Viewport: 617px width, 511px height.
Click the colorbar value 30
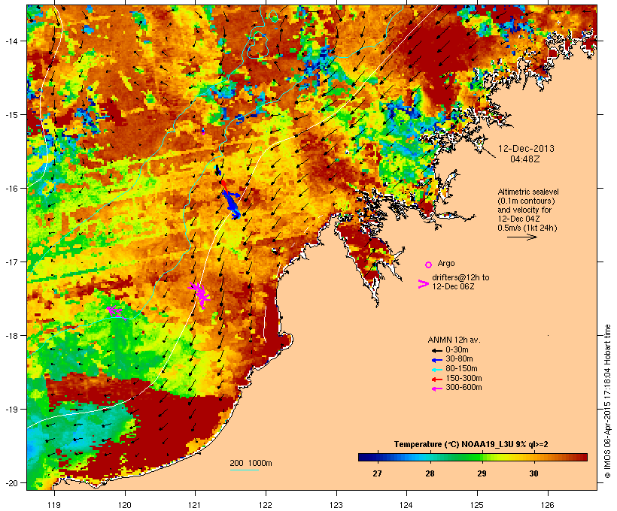pyautogui.click(x=533, y=473)
